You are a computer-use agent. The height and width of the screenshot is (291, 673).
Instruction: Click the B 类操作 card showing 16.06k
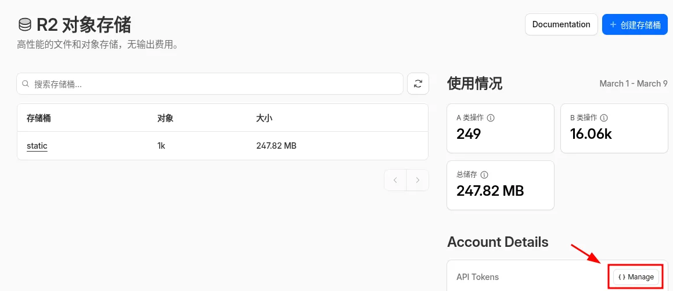coord(614,128)
